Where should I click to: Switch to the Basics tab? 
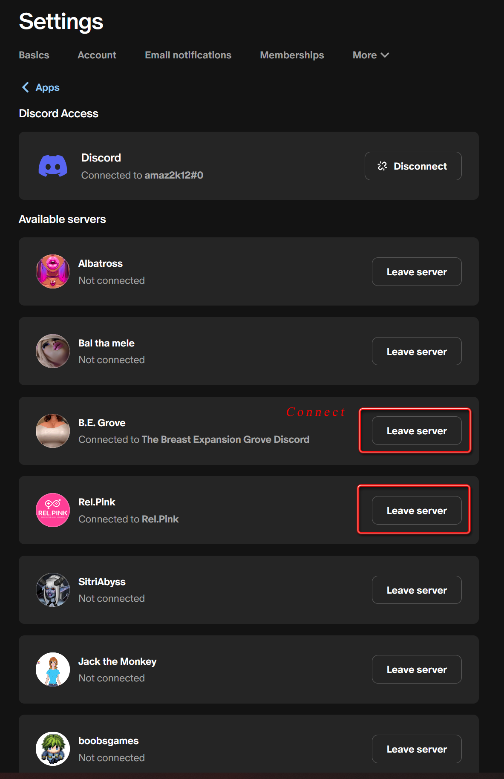coord(34,55)
